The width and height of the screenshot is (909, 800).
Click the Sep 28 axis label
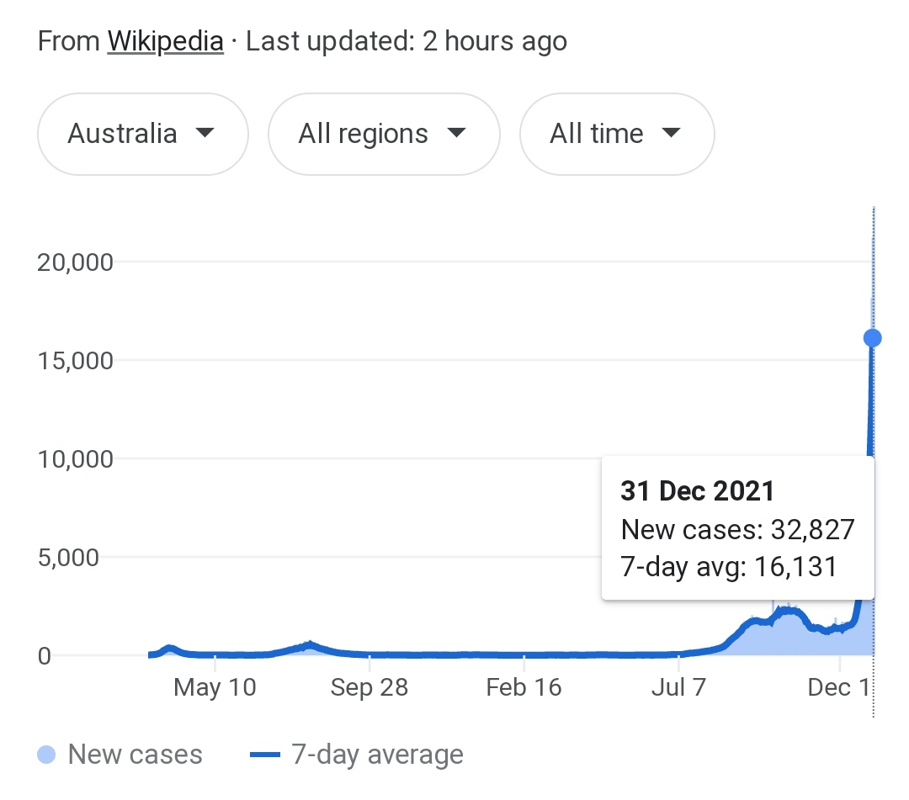[369, 687]
